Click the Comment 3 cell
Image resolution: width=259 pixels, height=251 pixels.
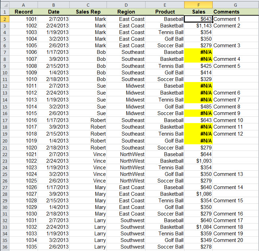pyautogui.click(x=236, y=46)
